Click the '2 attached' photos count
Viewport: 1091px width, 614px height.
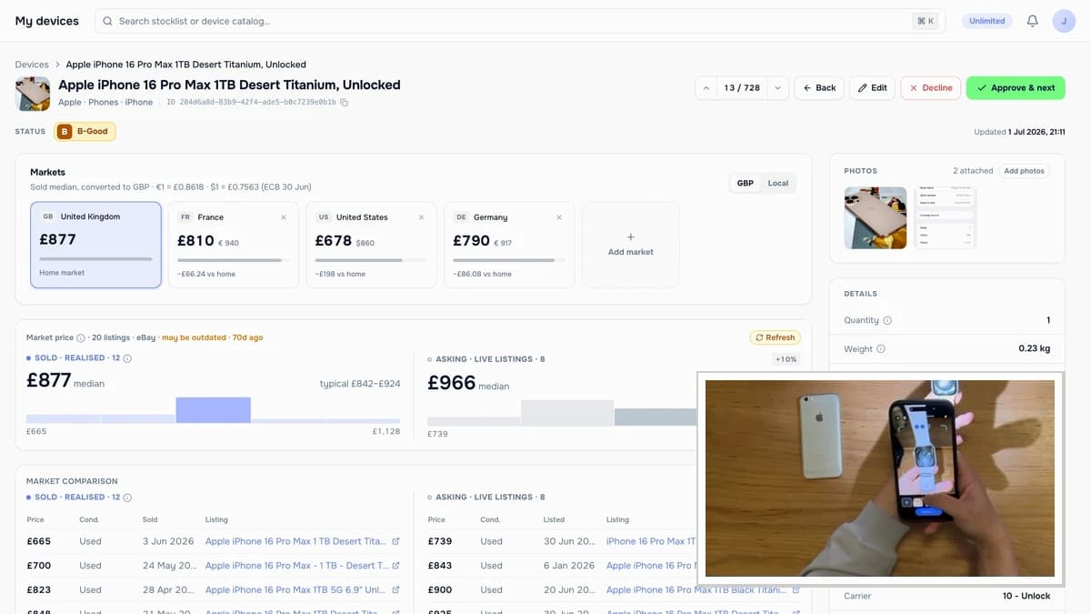[973, 171]
